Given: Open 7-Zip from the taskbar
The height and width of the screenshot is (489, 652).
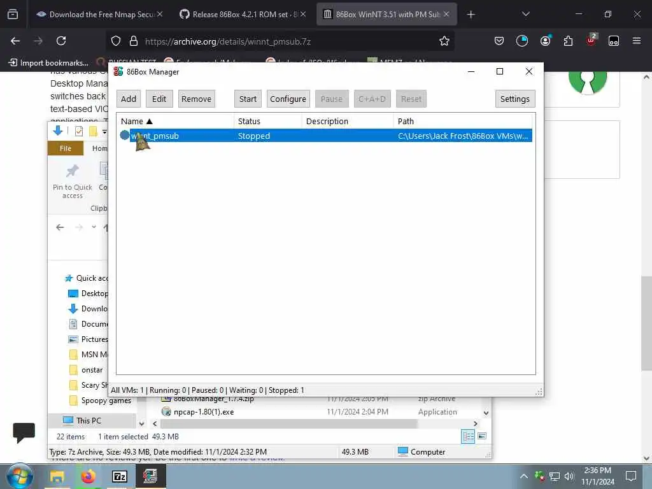Looking at the screenshot, I should coord(119,476).
